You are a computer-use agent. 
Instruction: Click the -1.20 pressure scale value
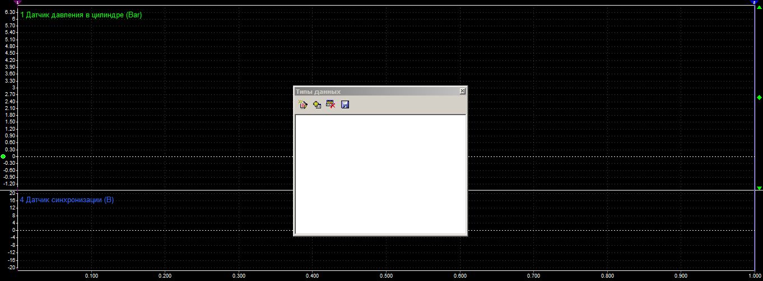coord(9,184)
